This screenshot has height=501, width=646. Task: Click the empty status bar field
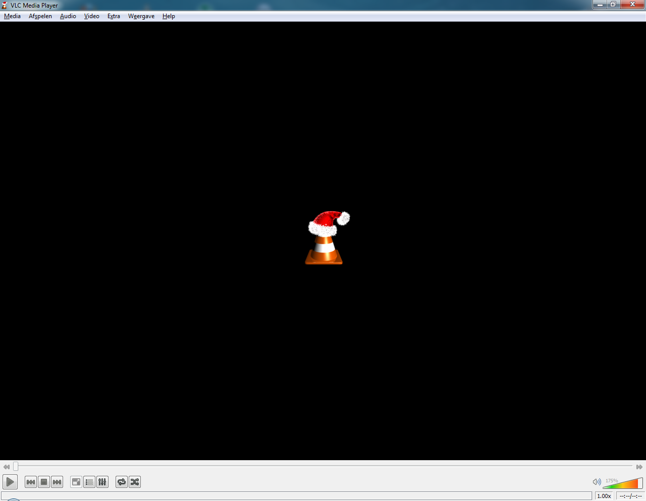297,496
